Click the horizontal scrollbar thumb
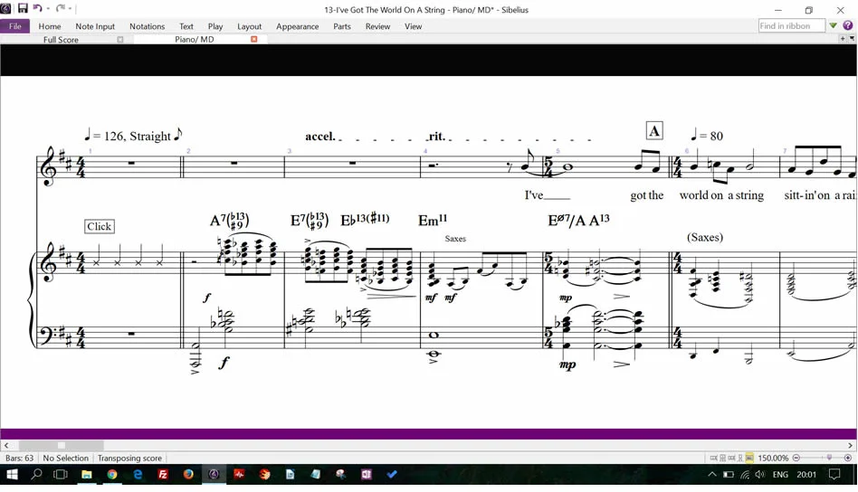This screenshot has width=858, height=492. [x=61, y=446]
